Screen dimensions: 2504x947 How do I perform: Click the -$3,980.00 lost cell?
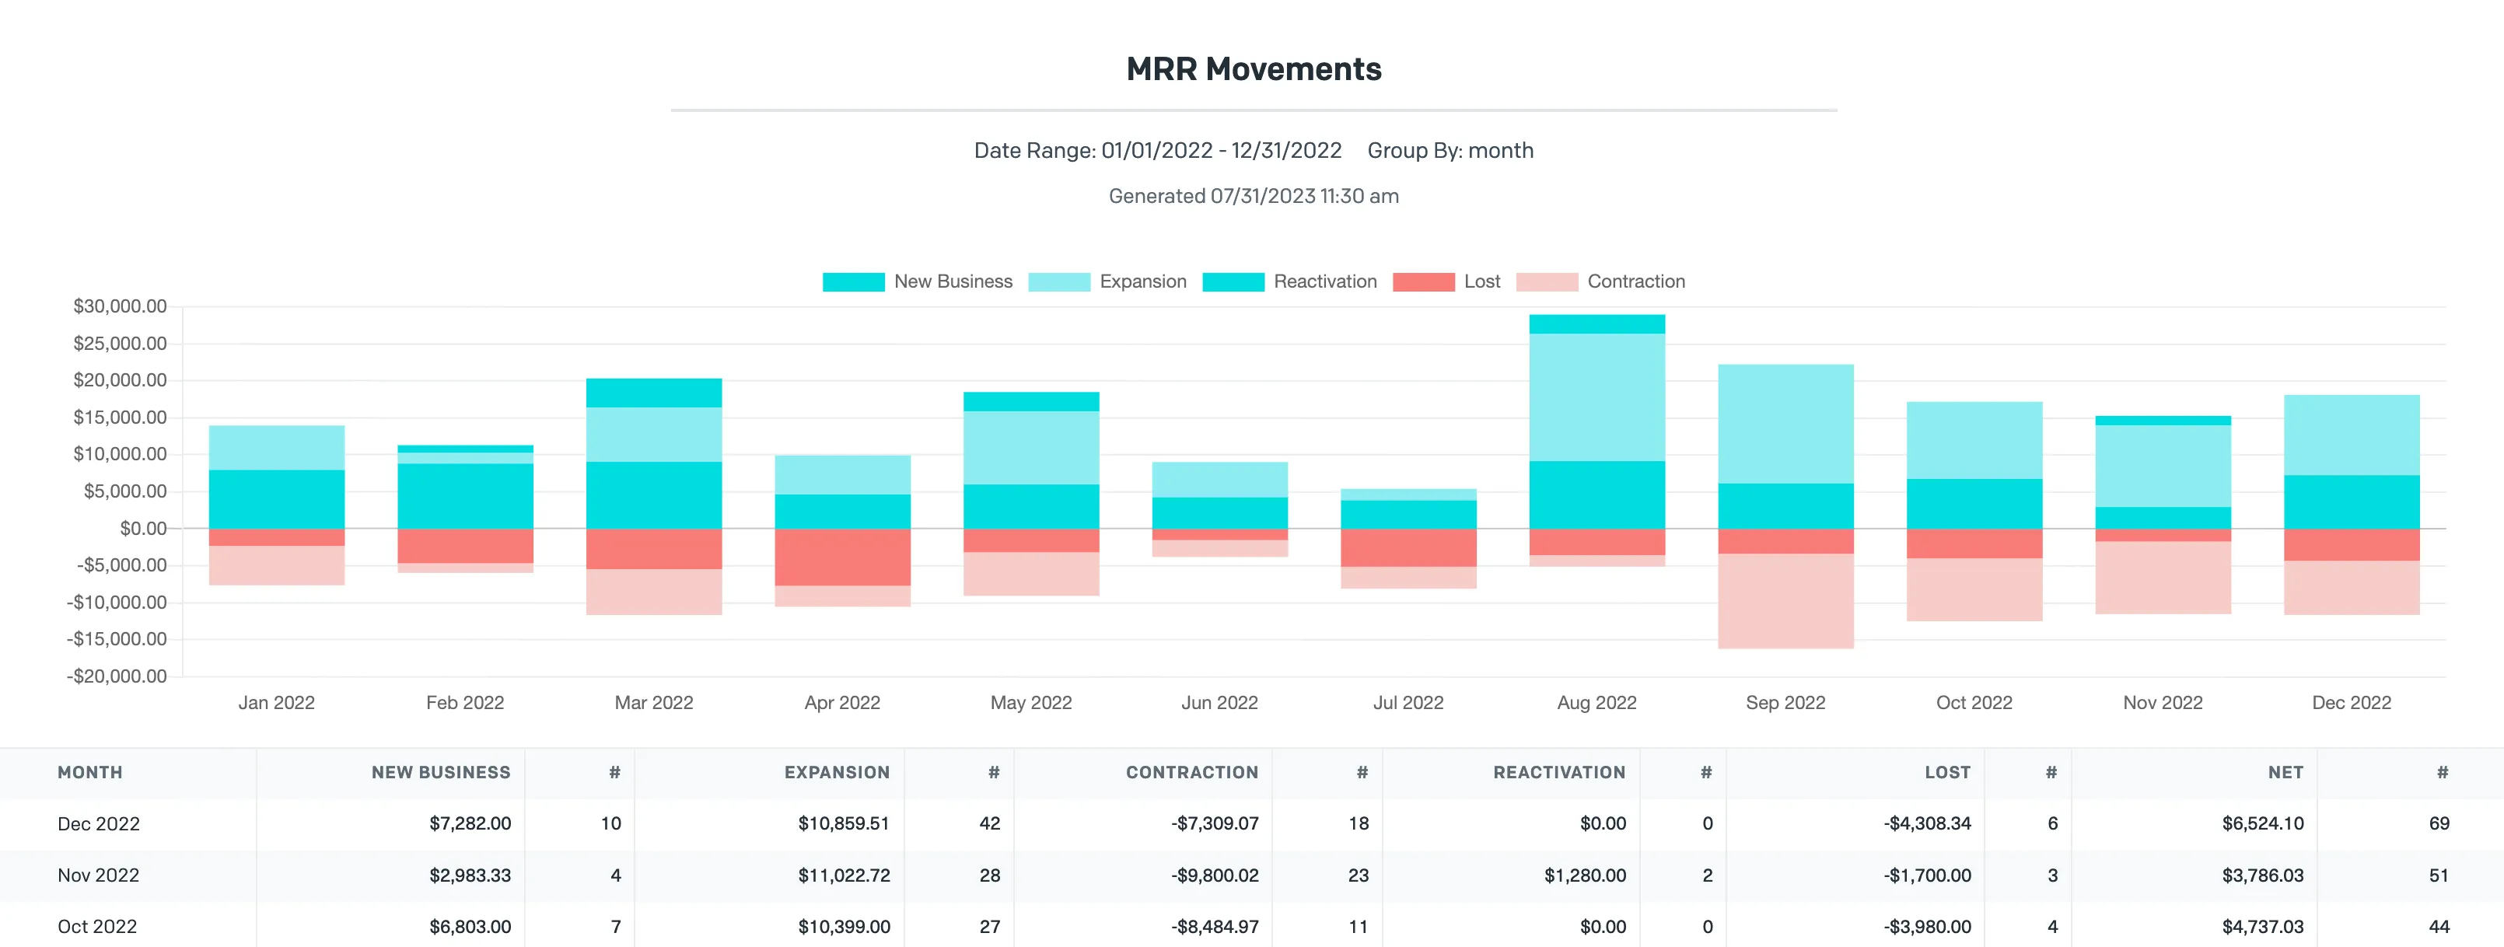pyautogui.click(x=1927, y=927)
